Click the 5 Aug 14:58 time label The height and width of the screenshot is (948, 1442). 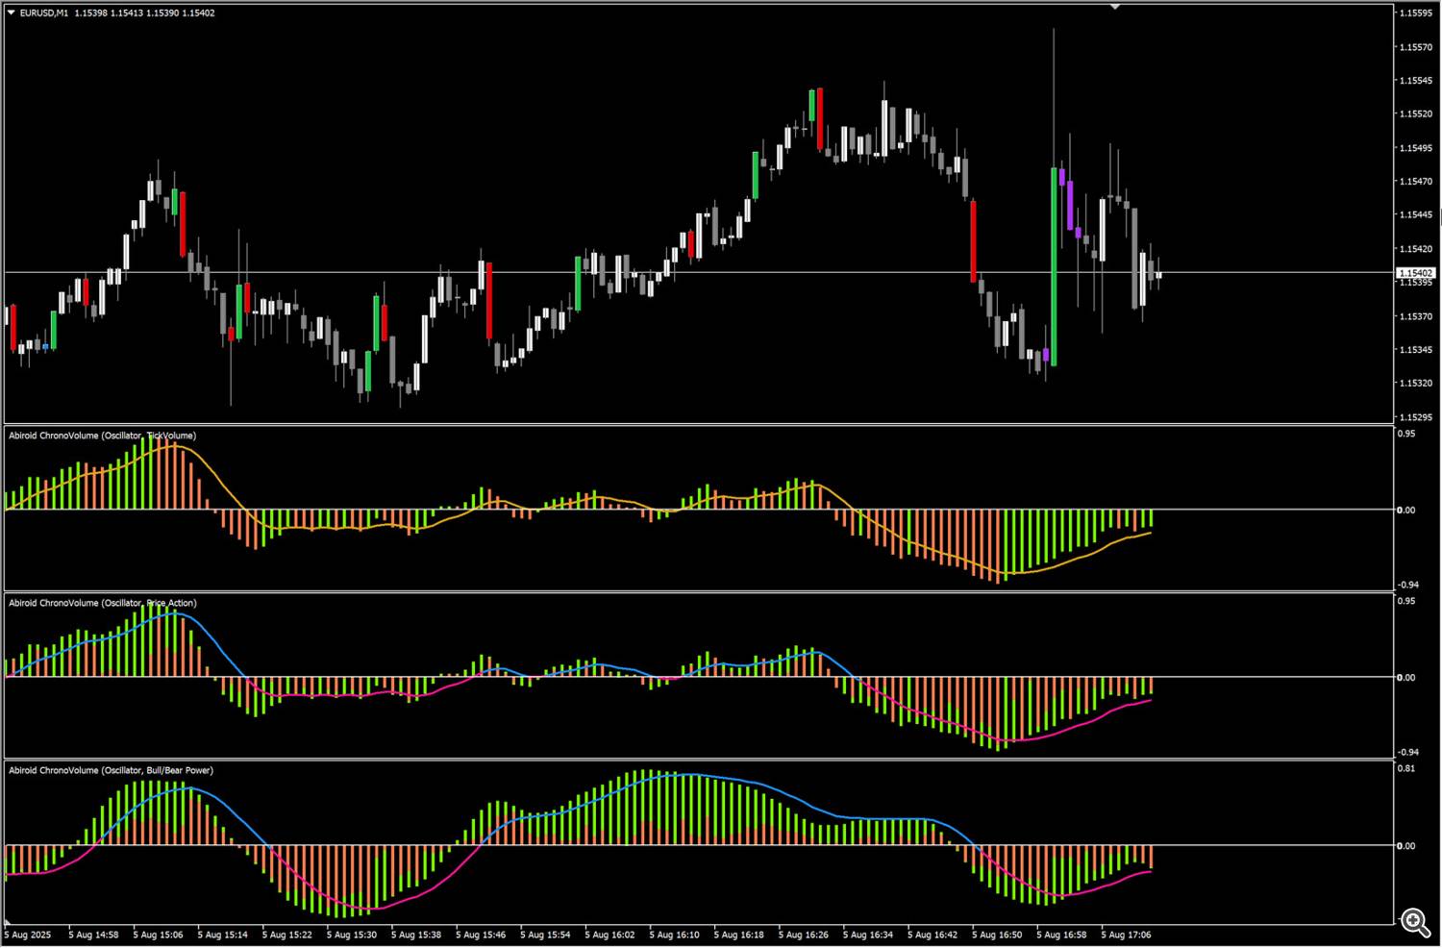[x=94, y=935]
